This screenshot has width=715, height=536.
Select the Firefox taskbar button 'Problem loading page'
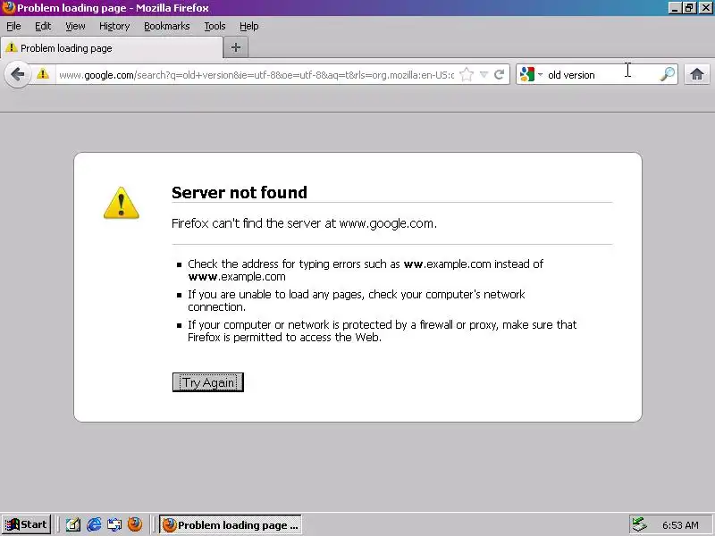[231, 524]
